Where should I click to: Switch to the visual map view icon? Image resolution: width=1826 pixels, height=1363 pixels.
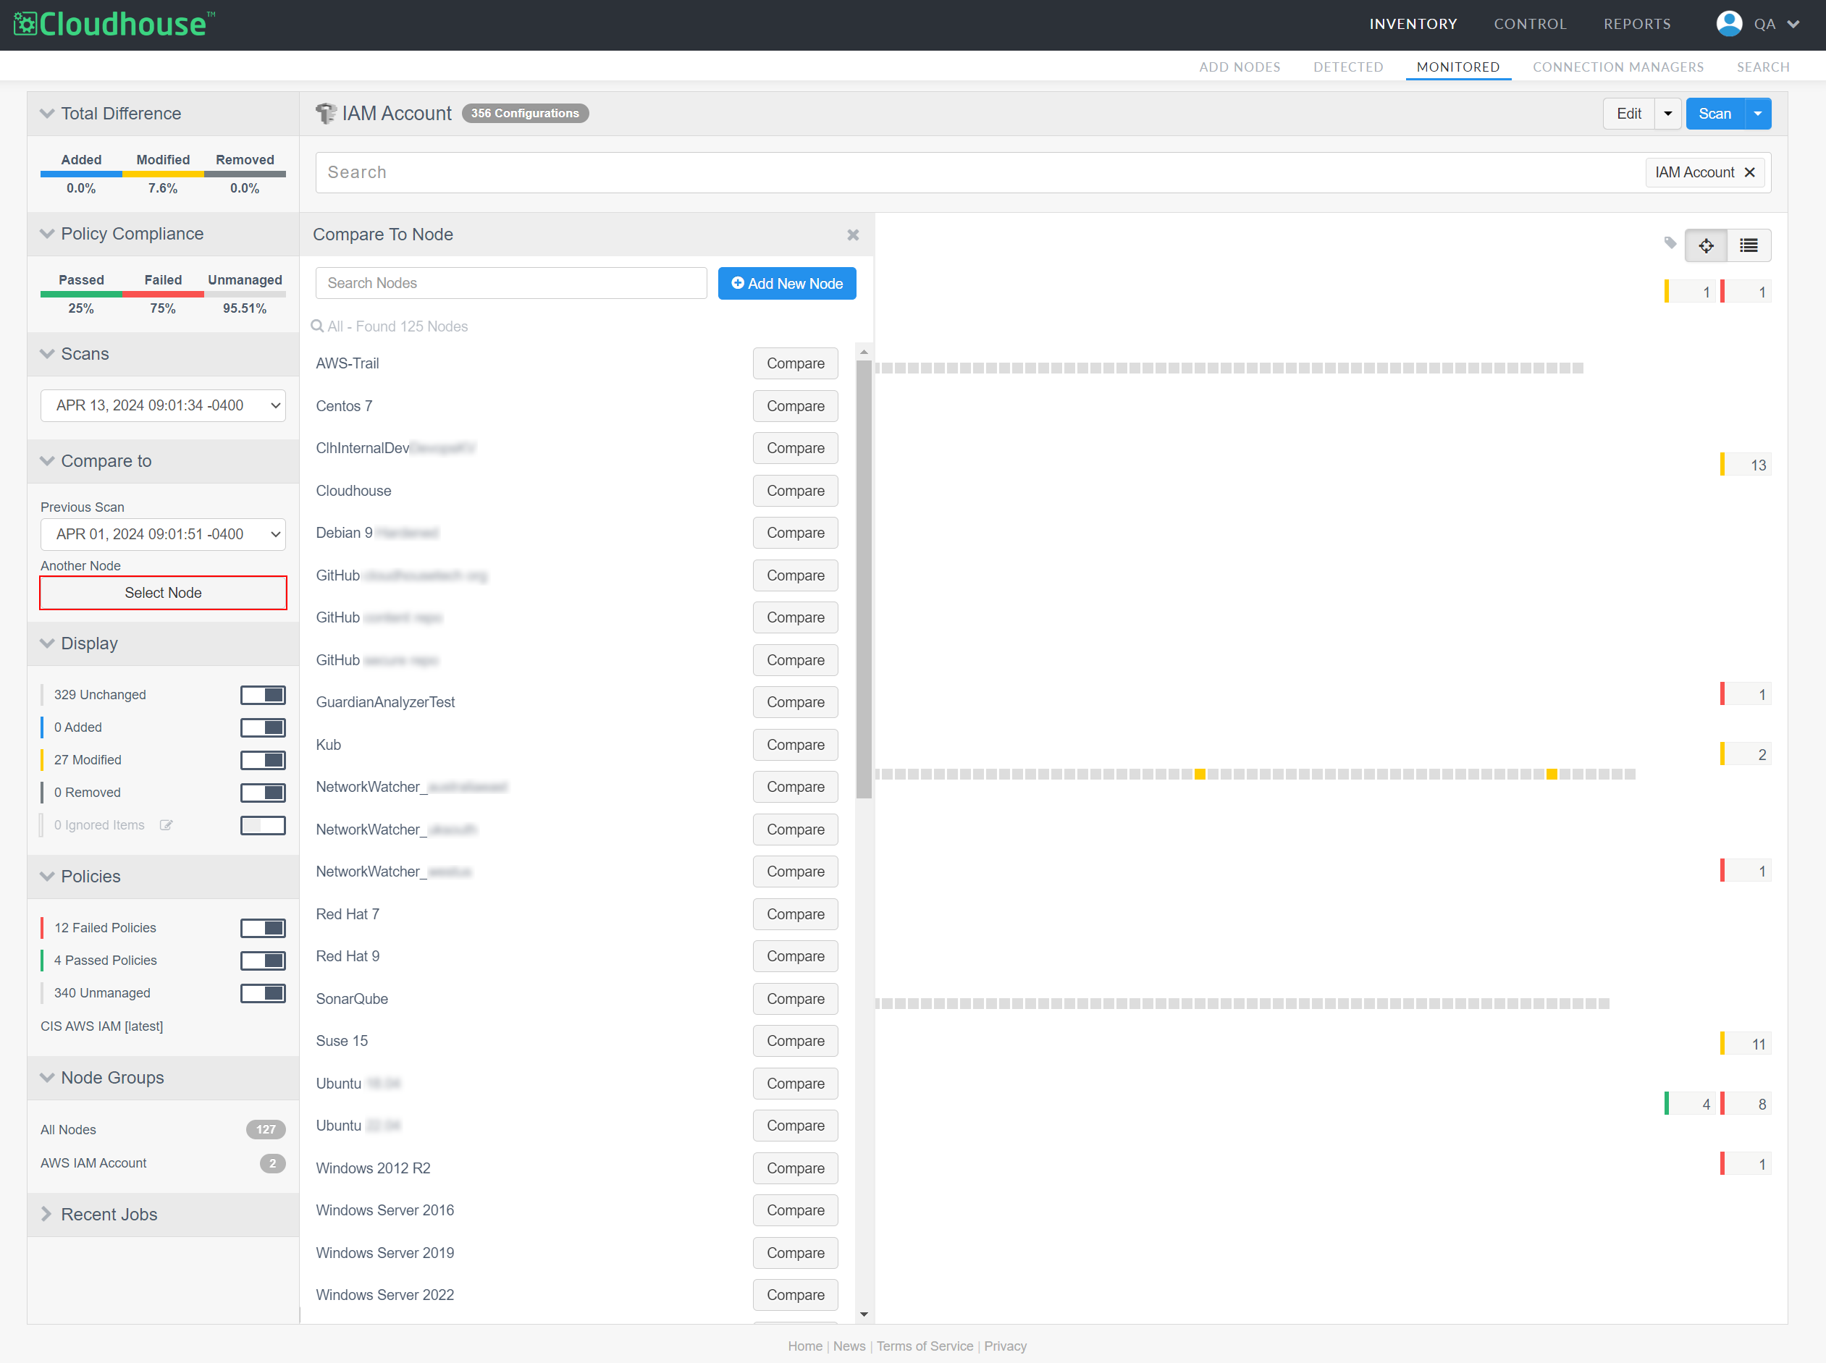(1707, 246)
